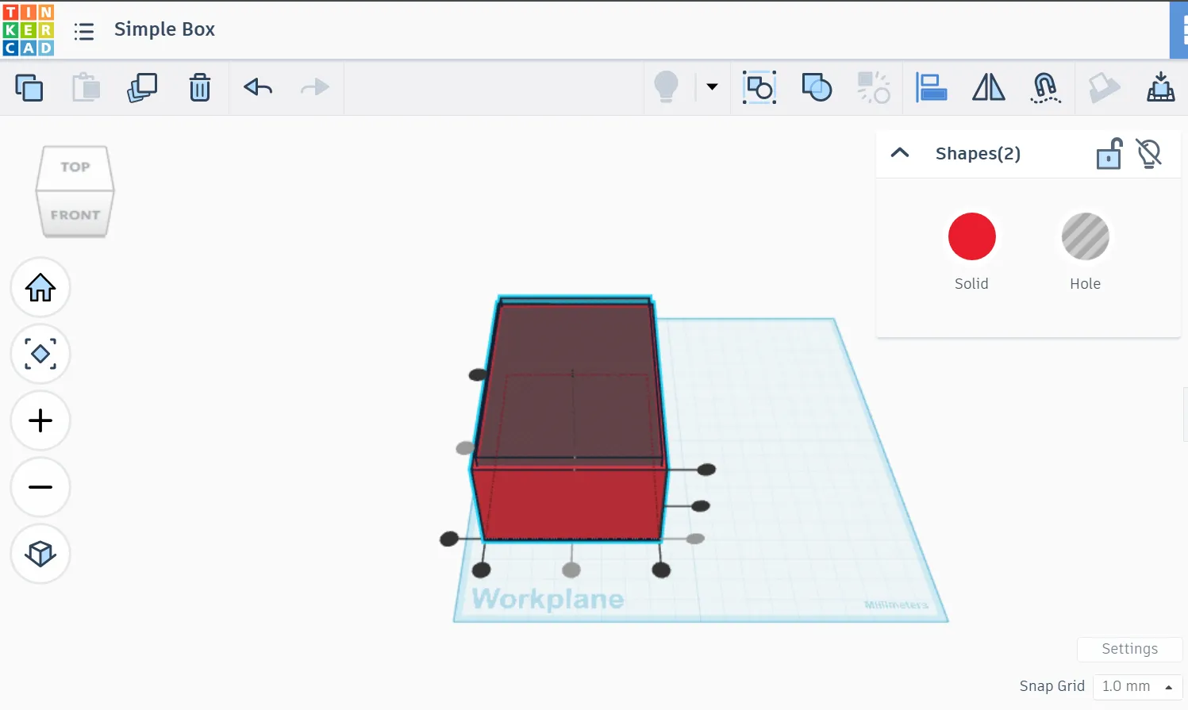The height and width of the screenshot is (710, 1188).
Task: Click the Duplicate and repeat icon
Action: (x=142, y=87)
